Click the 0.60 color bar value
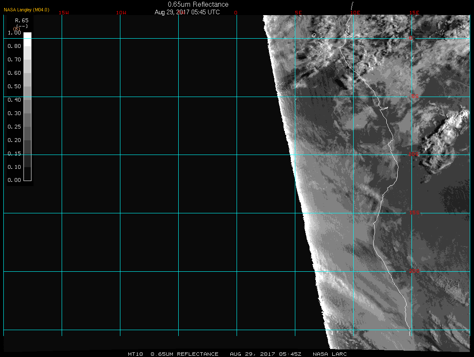Image resolution: width=474 pixels, height=357 pixels. [14, 73]
